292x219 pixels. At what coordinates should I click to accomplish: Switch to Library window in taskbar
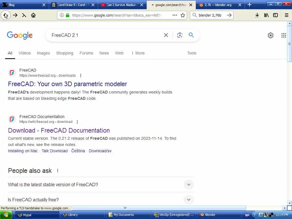point(82,215)
